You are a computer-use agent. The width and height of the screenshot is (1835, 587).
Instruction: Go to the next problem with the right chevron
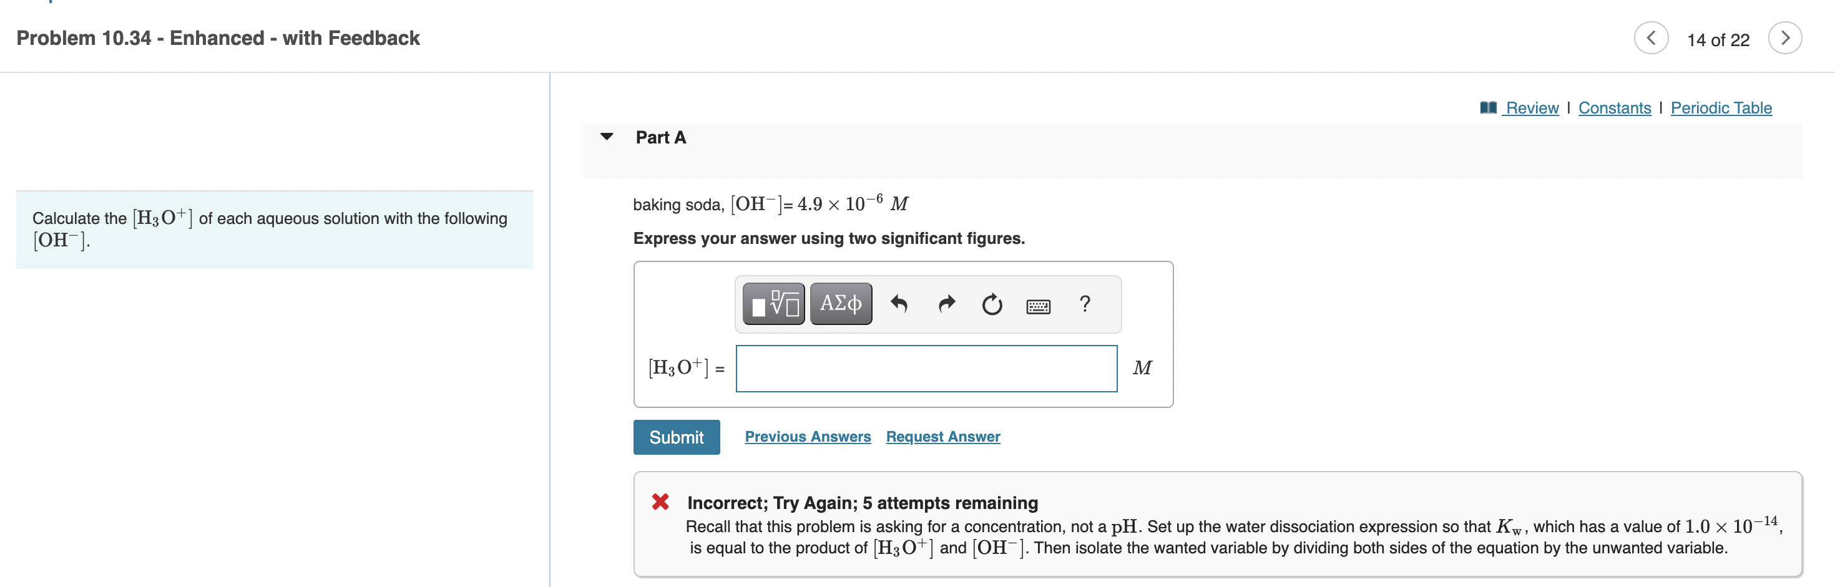[1786, 39]
